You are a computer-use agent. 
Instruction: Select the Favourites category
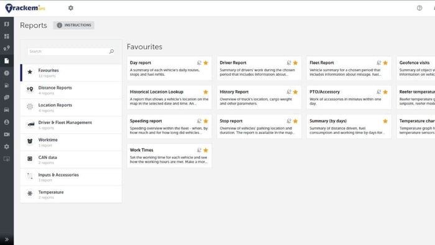[71, 73]
